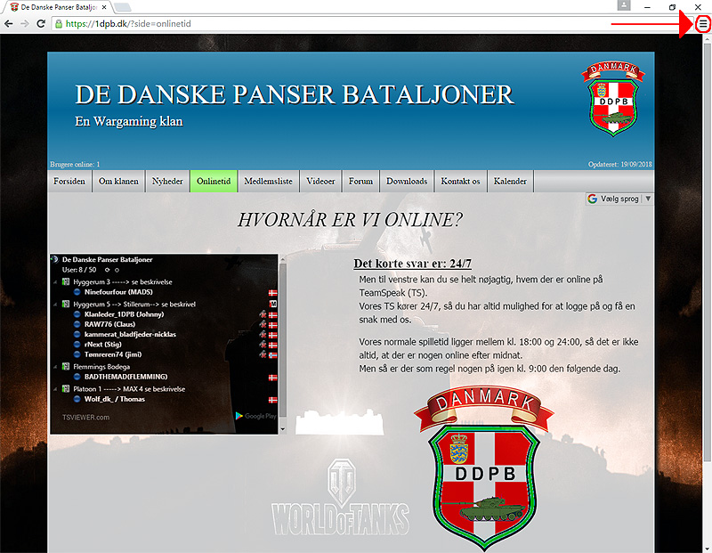Click the TSVIEWER.com link

point(86,417)
